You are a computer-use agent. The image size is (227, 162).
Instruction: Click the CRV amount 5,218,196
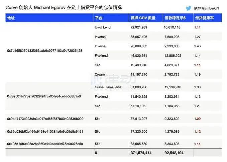click(x=138, y=106)
